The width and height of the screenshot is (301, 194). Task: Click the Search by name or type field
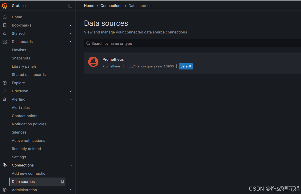pyautogui.click(x=193, y=43)
